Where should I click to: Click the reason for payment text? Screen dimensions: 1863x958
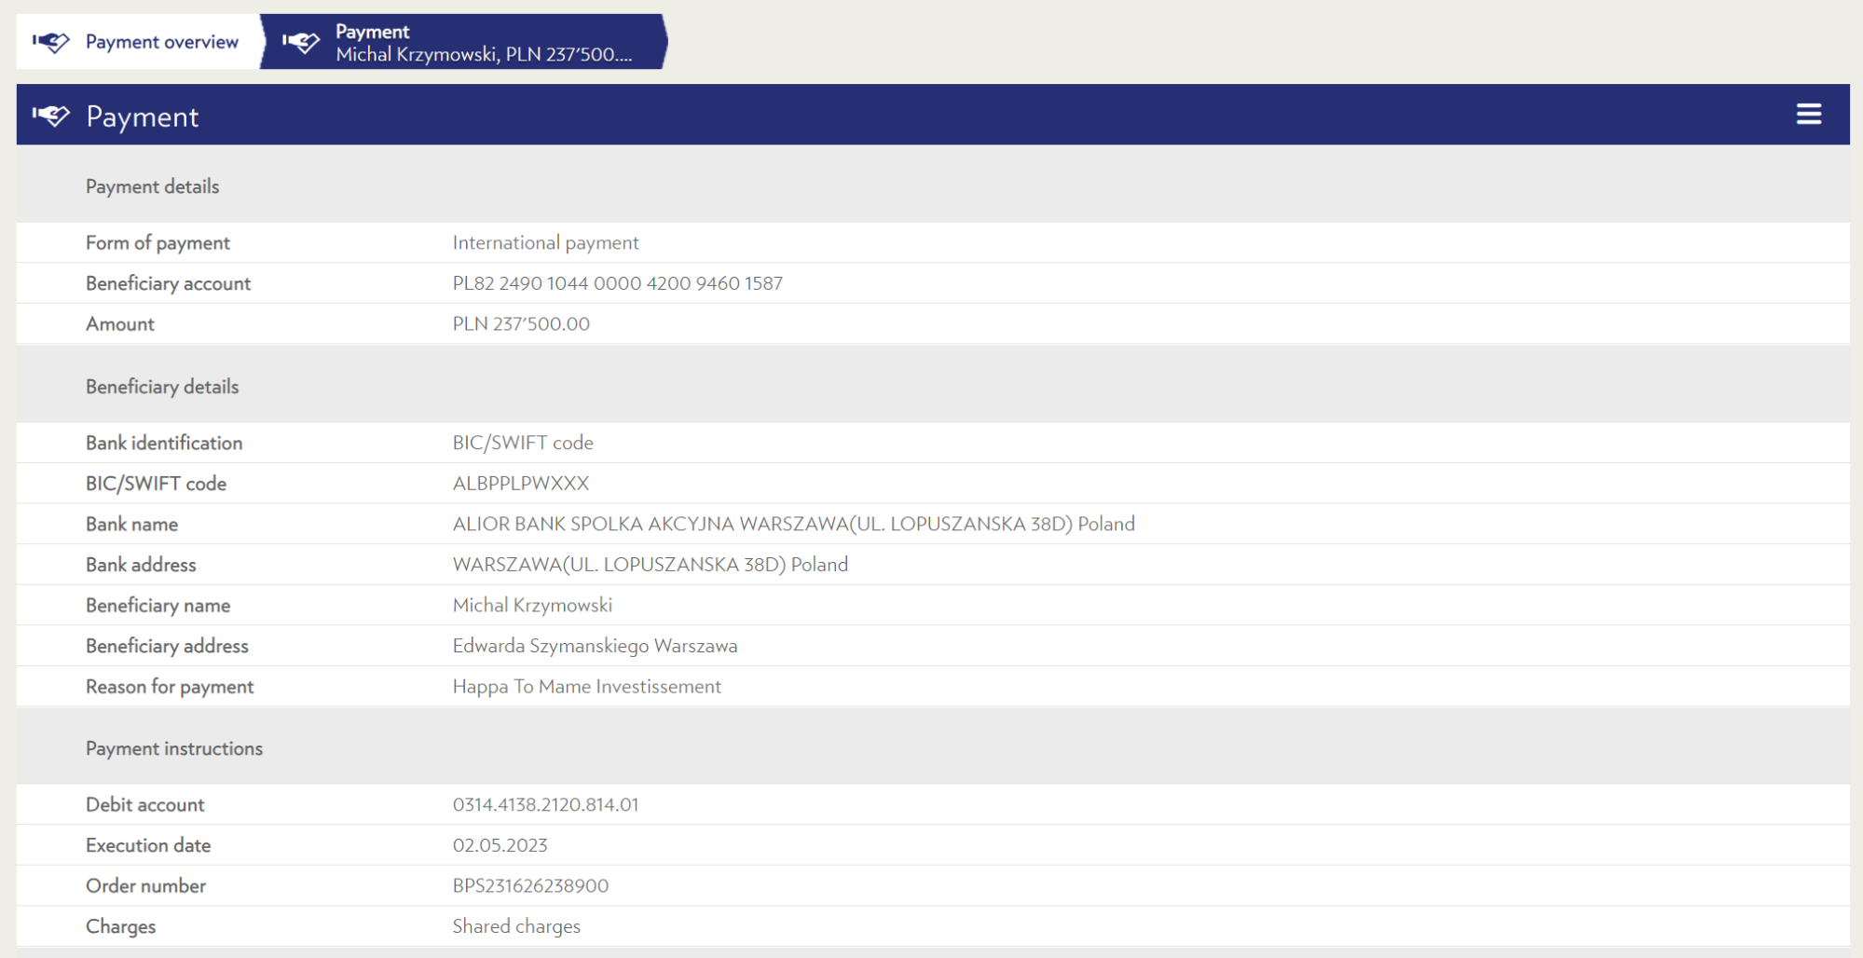point(586,687)
